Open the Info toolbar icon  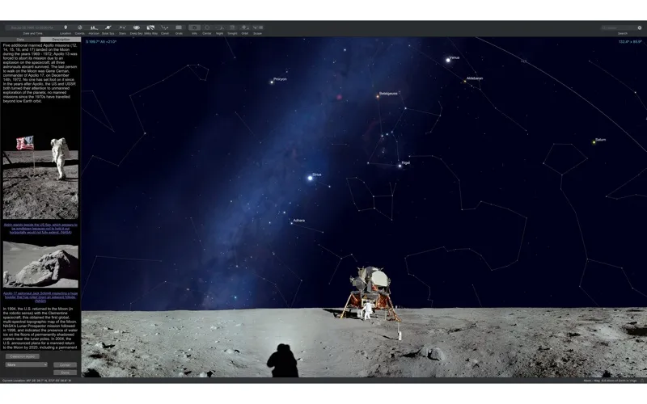[194, 27]
